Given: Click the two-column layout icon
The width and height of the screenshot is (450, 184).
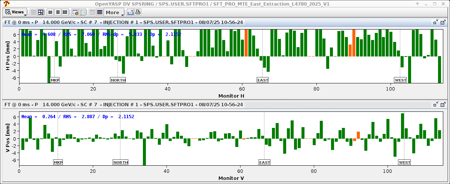Looking at the screenshot, I should point(51,12).
